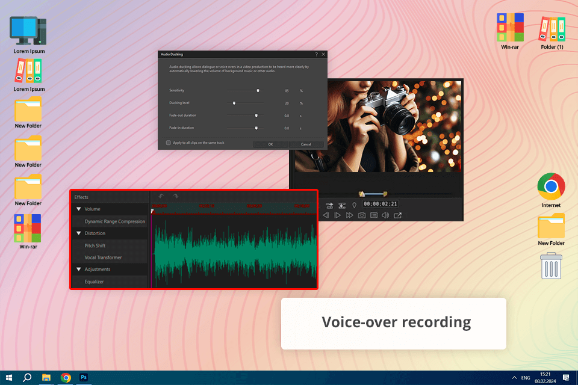Add a marker with the pin icon

coord(354,206)
